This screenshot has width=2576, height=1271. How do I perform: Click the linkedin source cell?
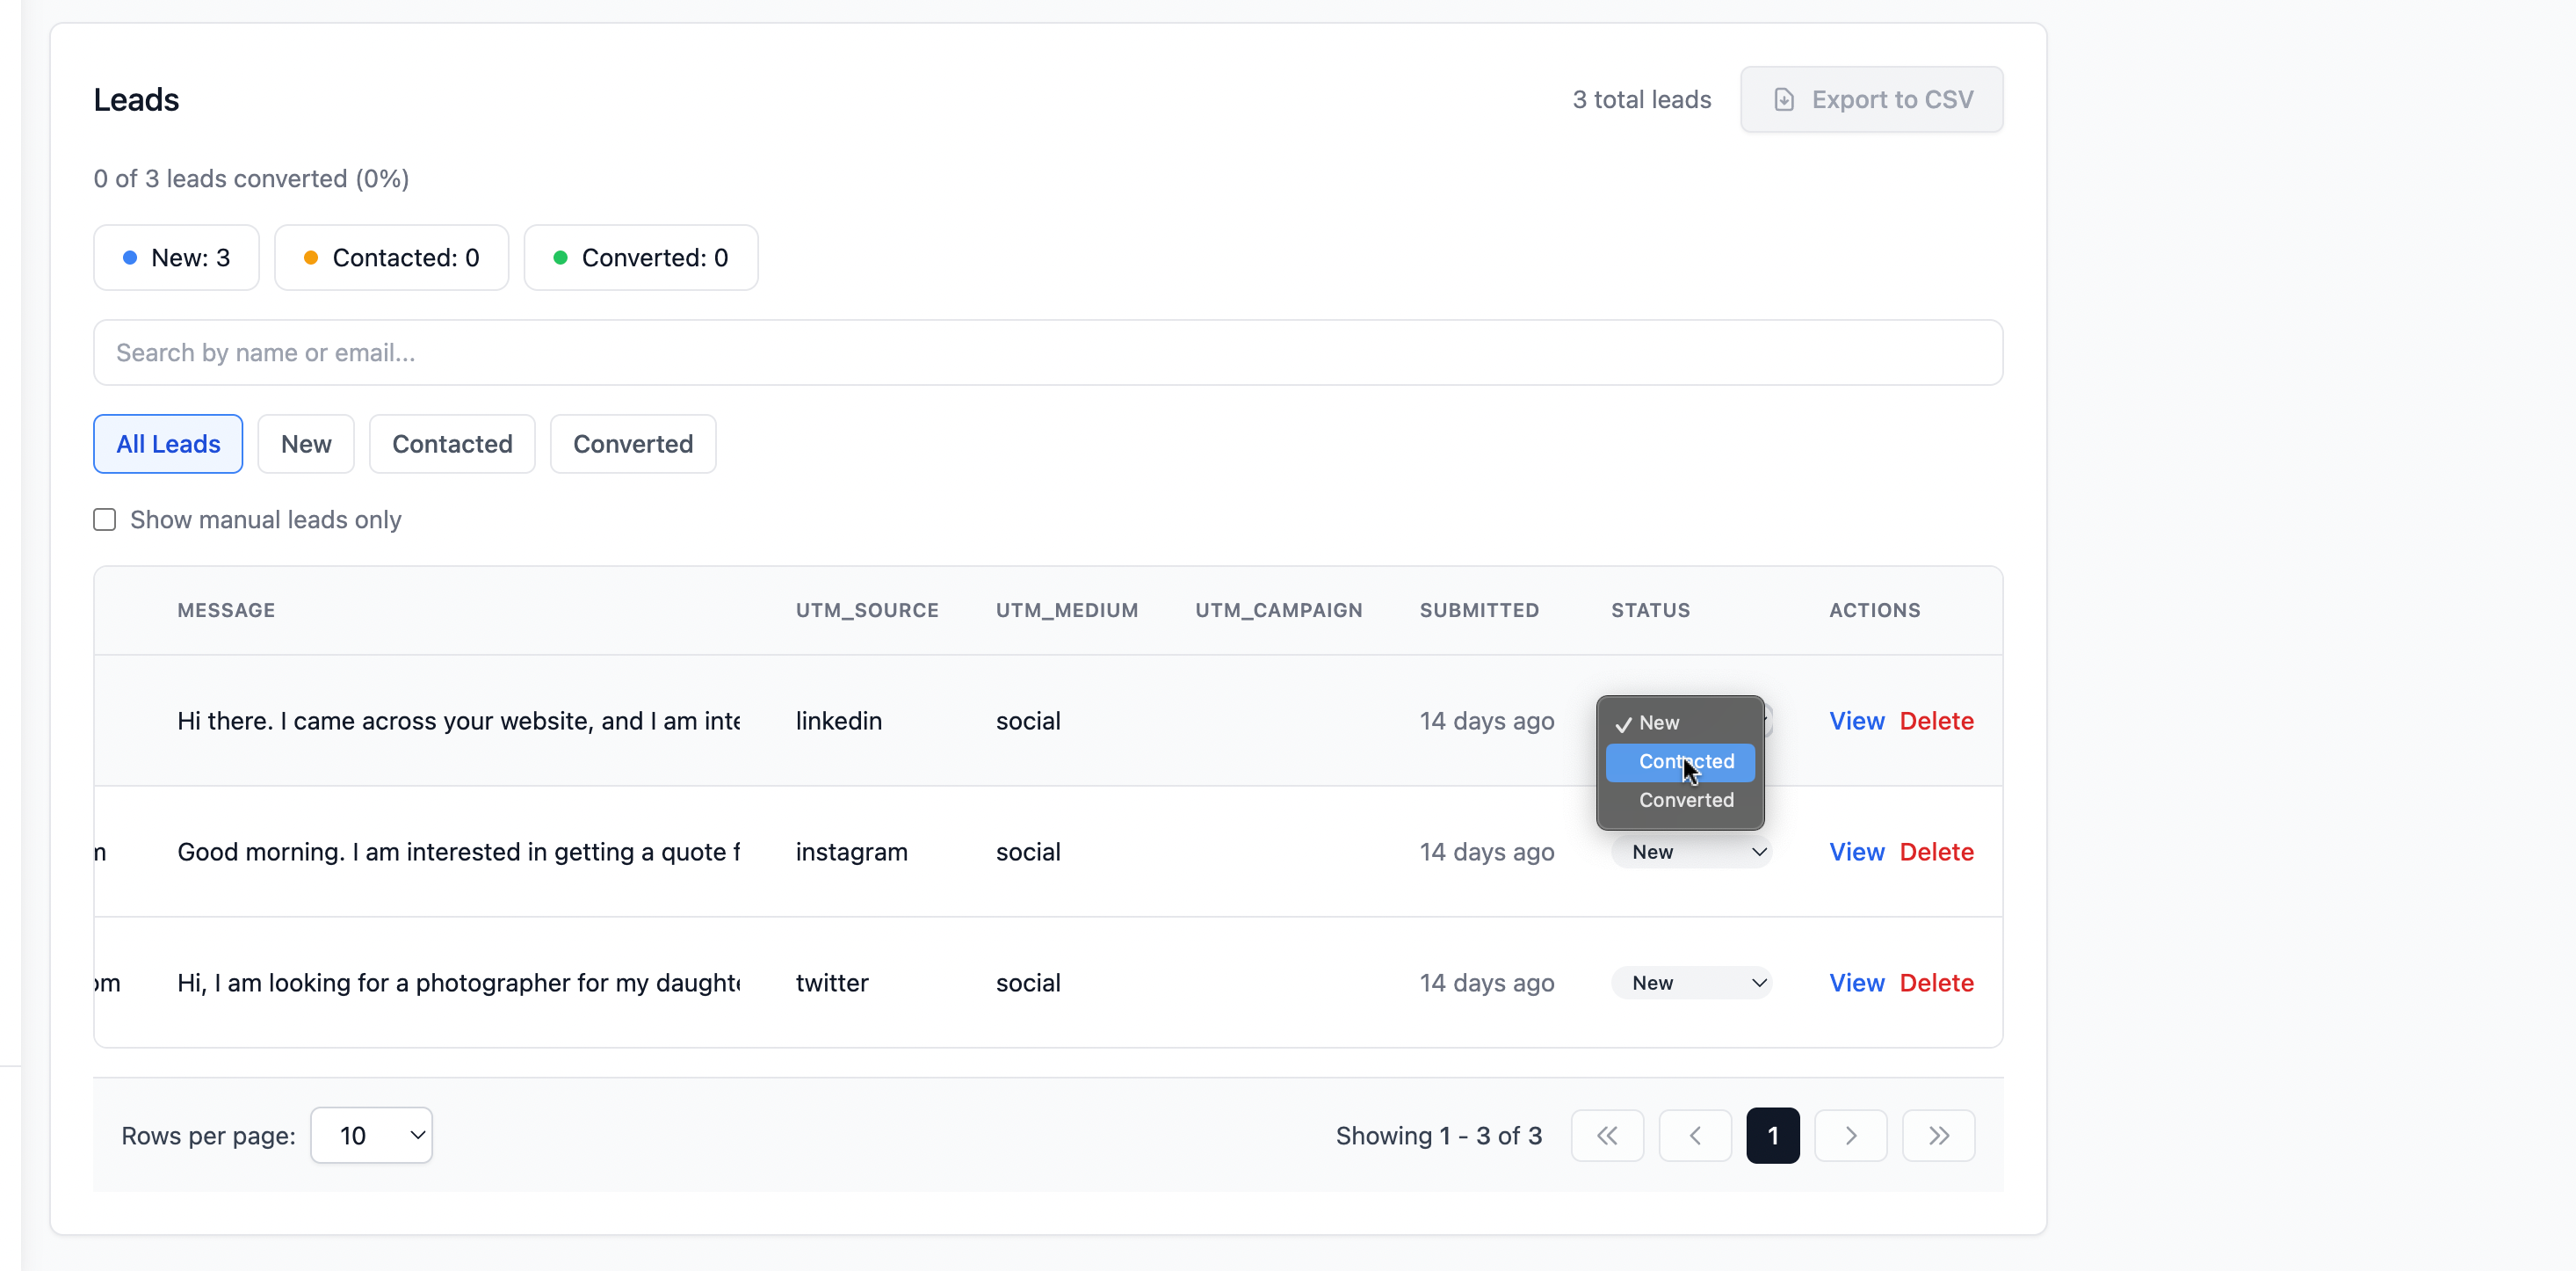click(839, 721)
